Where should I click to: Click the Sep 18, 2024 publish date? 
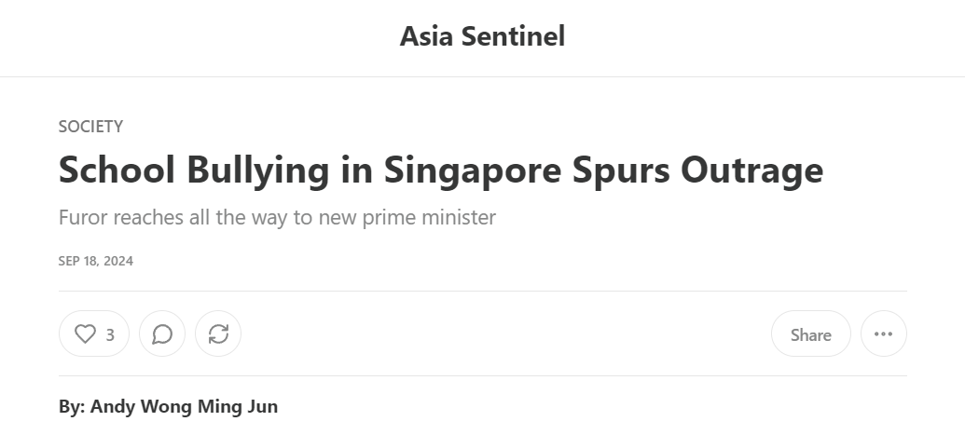pyautogui.click(x=96, y=261)
